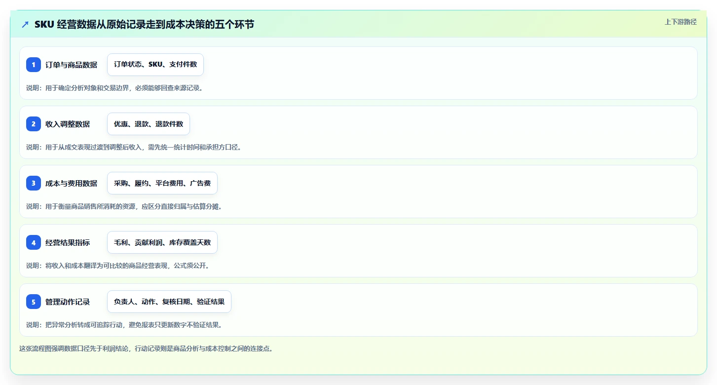The image size is (717, 385).
Task: Click the footer sentence starting 这张流程图强调
Action: pos(147,348)
